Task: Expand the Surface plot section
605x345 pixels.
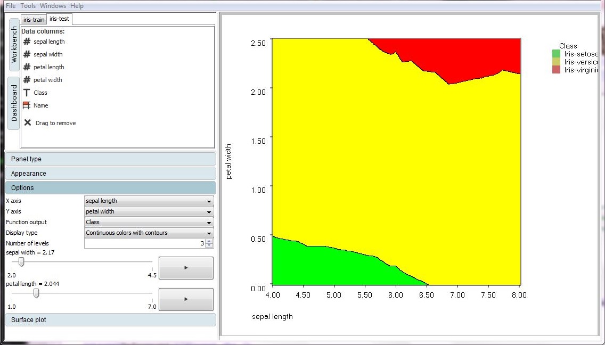Action: click(x=110, y=320)
